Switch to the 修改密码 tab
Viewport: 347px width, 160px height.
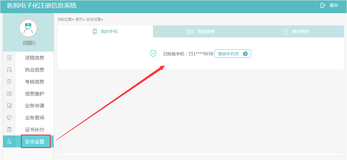(x=296, y=32)
